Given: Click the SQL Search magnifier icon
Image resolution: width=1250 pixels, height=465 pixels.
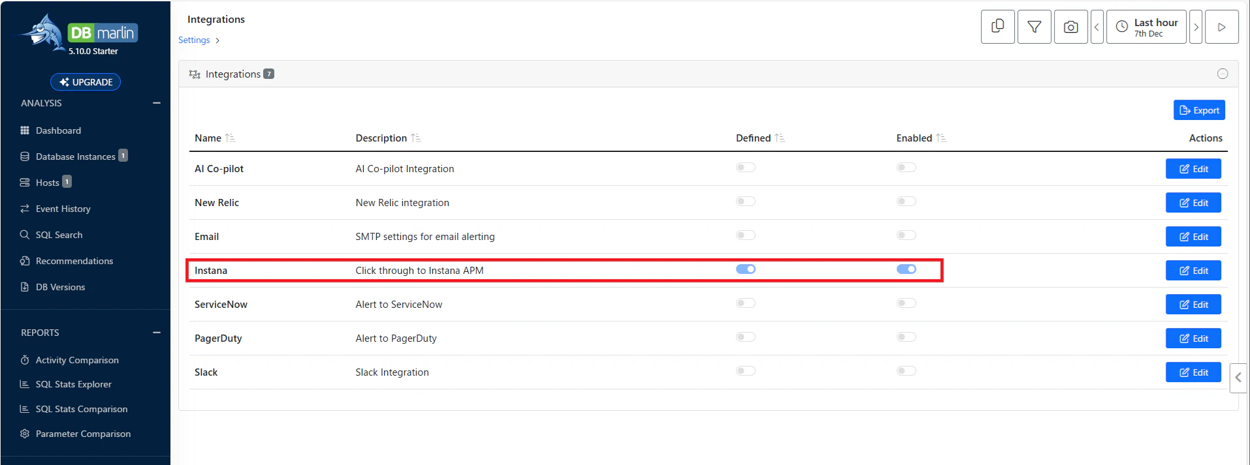Looking at the screenshot, I should [25, 235].
